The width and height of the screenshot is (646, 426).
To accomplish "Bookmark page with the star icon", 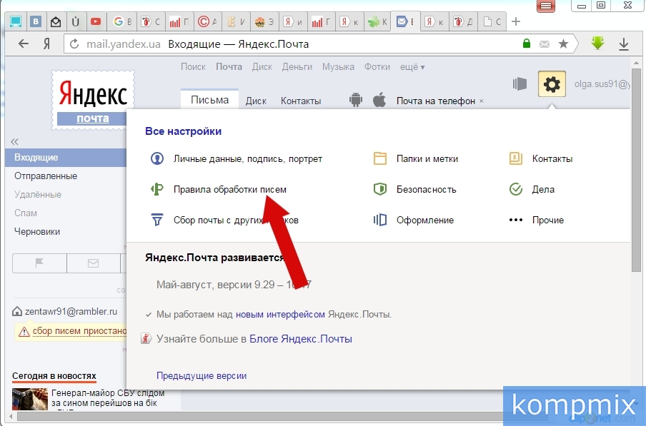I will click(564, 44).
